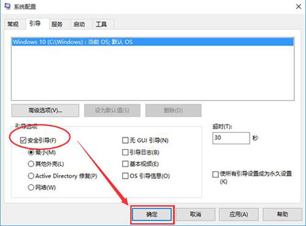Open the 工具 tab
Screen dimensions: 306x226
pyautogui.click(x=101, y=24)
